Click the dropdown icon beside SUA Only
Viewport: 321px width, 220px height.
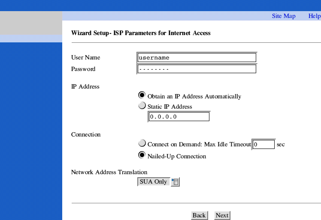point(175,182)
